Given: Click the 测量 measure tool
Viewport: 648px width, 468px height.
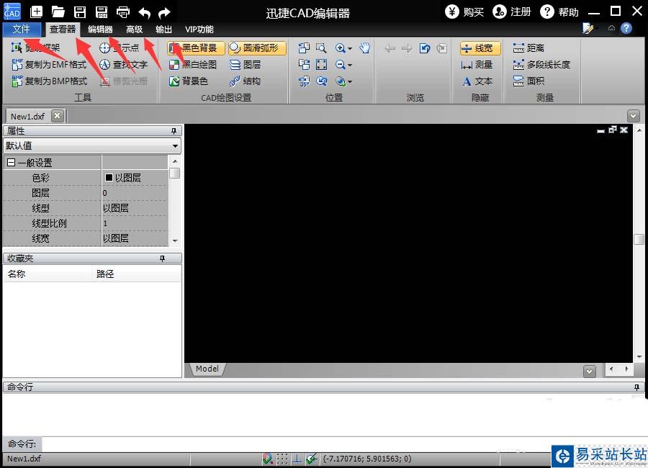Looking at the screenshot, I should [477, 65].
